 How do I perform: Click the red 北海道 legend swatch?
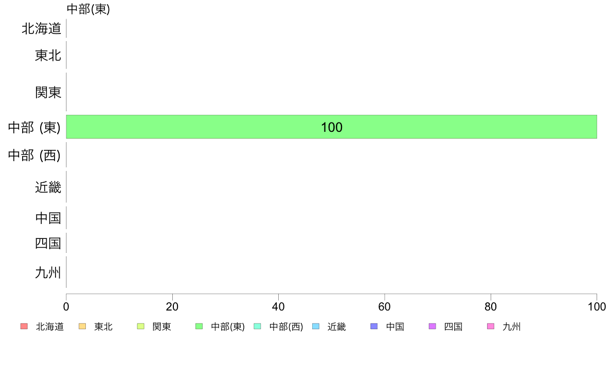click(24, 326)
